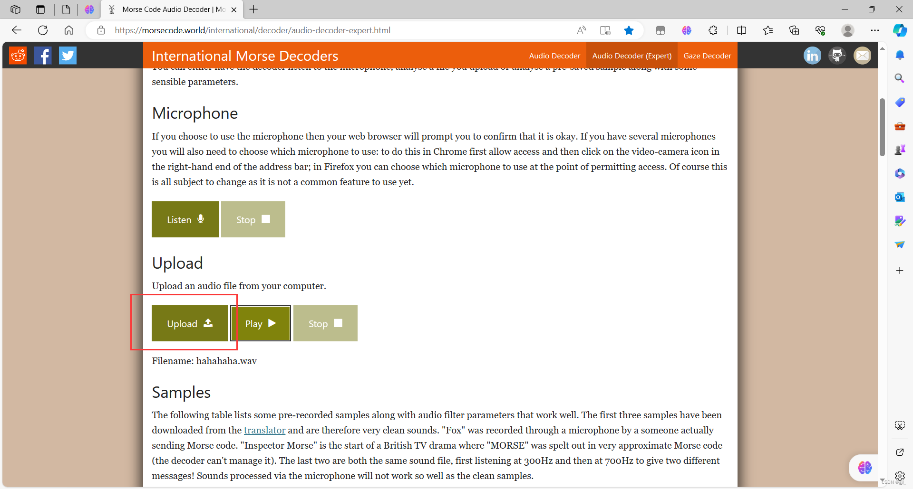913x489 pixels.
Task: Open Browser essentials heart icon
Action: click(x=820, y=30)
